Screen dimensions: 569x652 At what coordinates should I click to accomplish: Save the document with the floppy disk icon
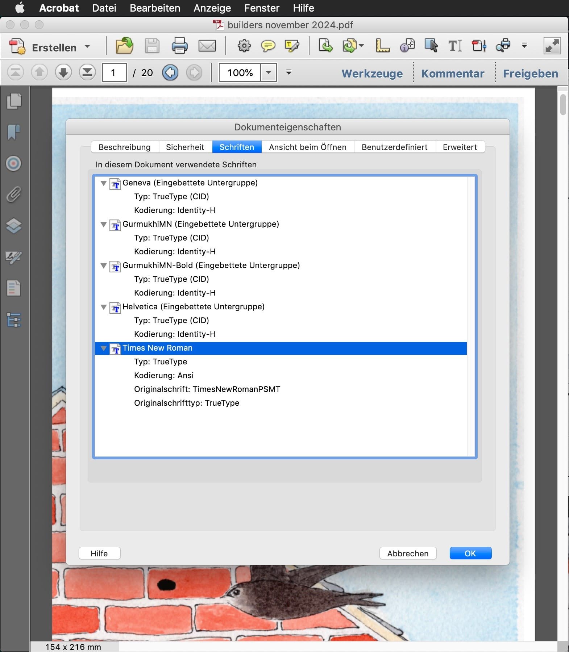[x=152, y=46]
